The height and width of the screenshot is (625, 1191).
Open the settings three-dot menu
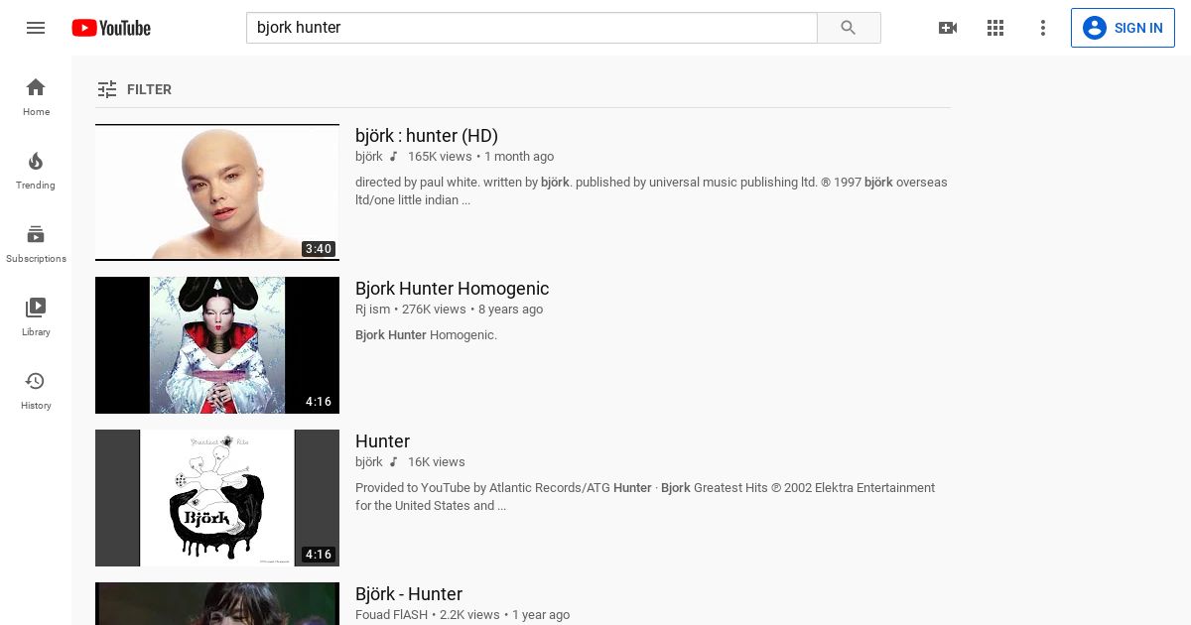[1043, 28]
